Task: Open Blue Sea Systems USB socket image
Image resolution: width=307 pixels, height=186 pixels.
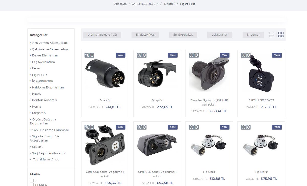Action: 209,73
